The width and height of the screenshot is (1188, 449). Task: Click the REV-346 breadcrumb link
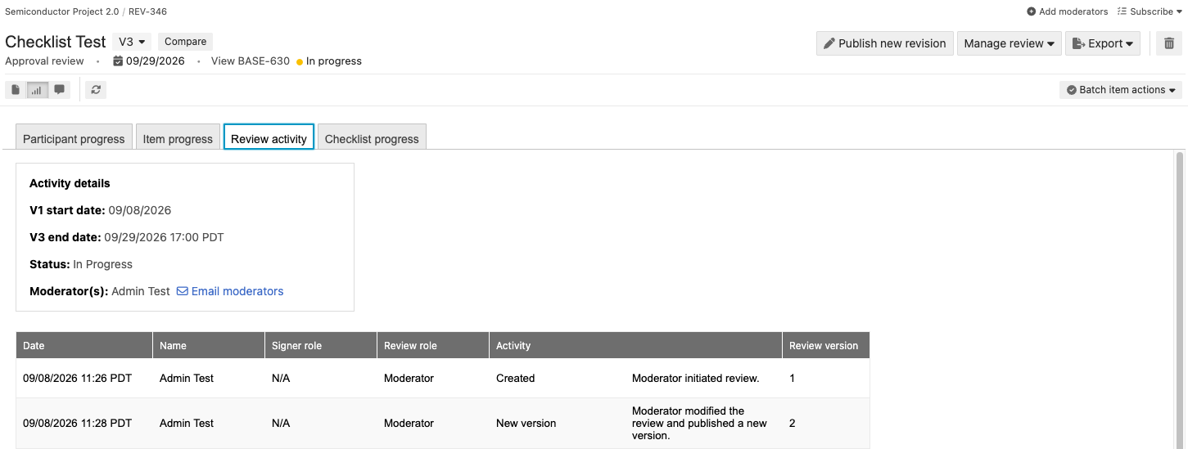tap(148, 11)
